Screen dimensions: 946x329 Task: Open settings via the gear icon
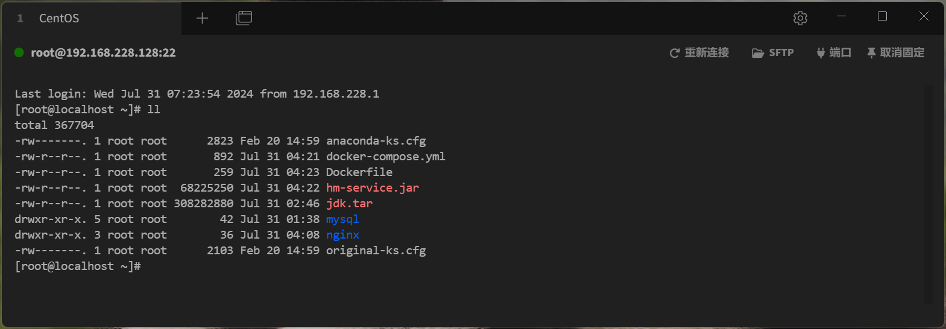click(800, 18)
